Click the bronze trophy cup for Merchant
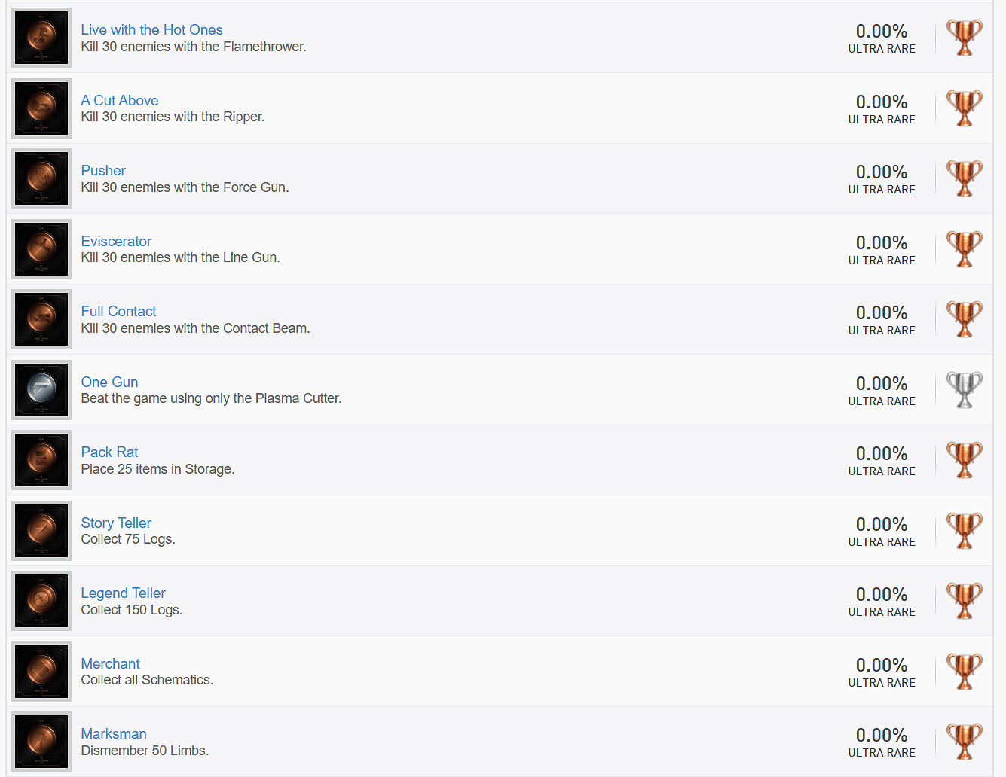 pos(964,672)
